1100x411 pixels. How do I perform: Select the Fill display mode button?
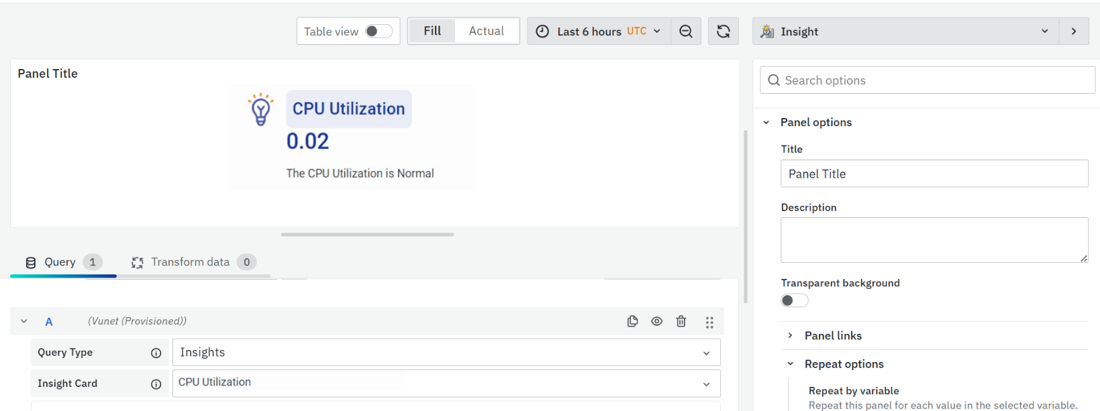pos(432,31)
